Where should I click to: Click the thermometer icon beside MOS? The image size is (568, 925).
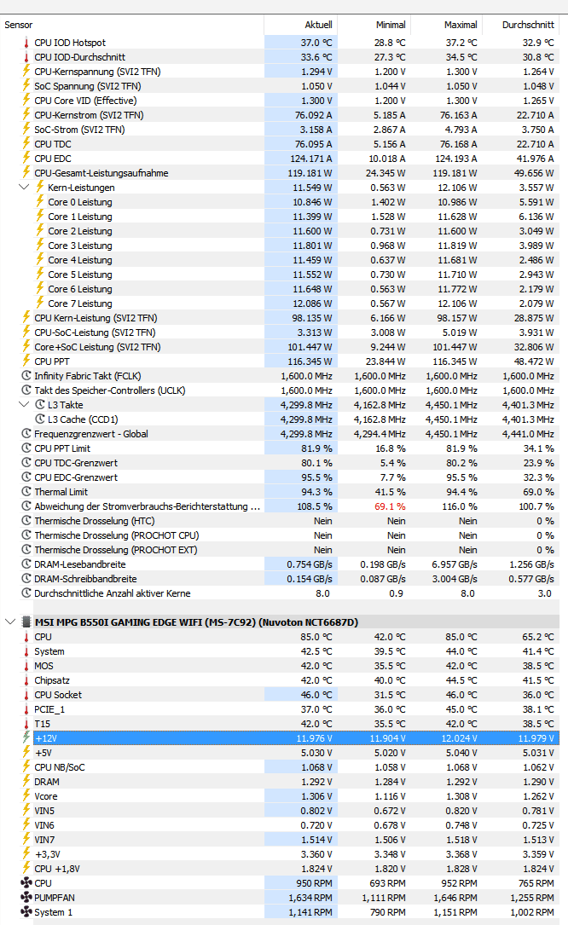[x=26, y=666]
